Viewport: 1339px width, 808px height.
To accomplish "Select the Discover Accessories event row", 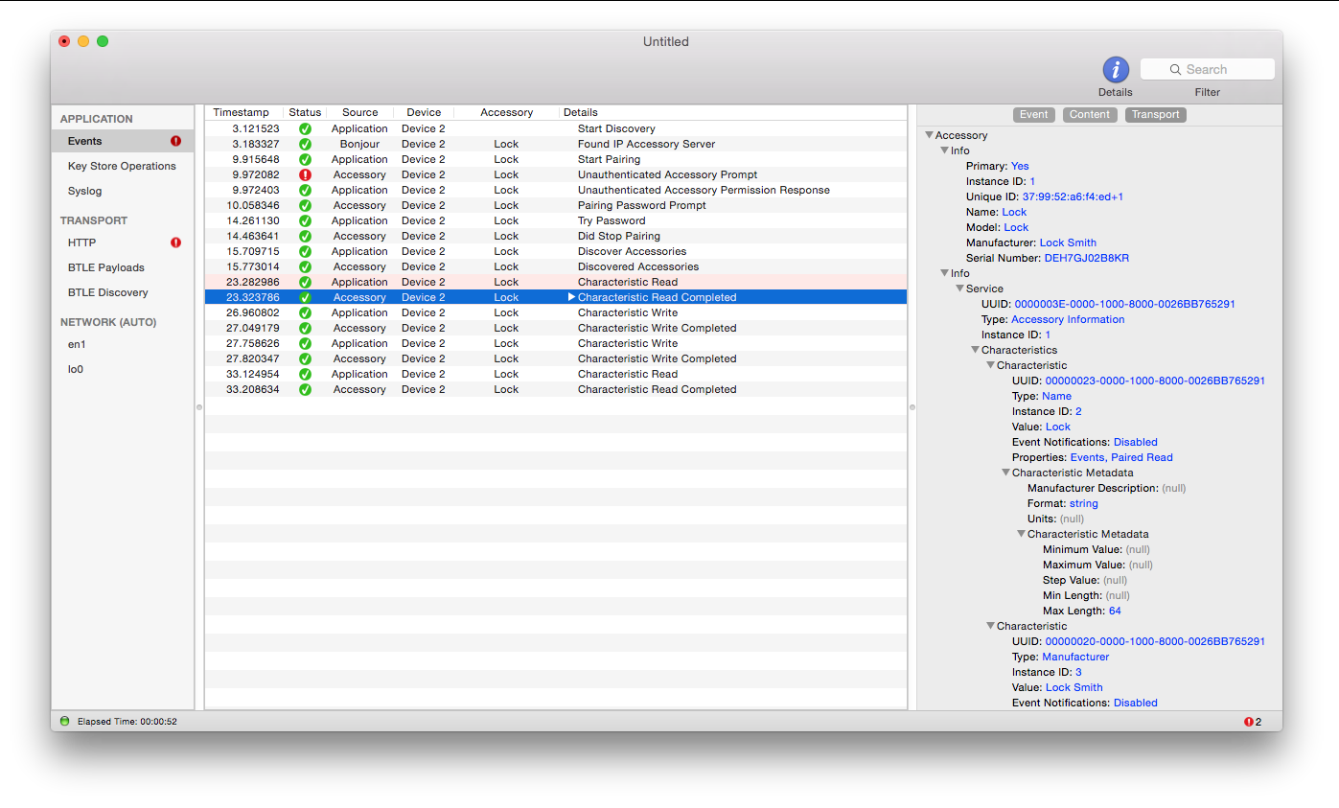I will (556, 251).
